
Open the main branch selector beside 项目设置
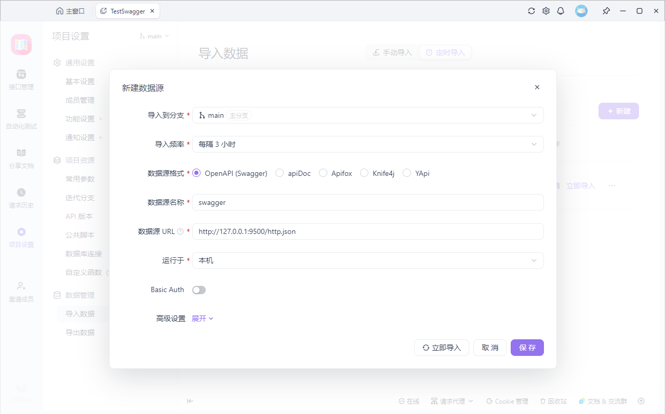tap(155, 36)
